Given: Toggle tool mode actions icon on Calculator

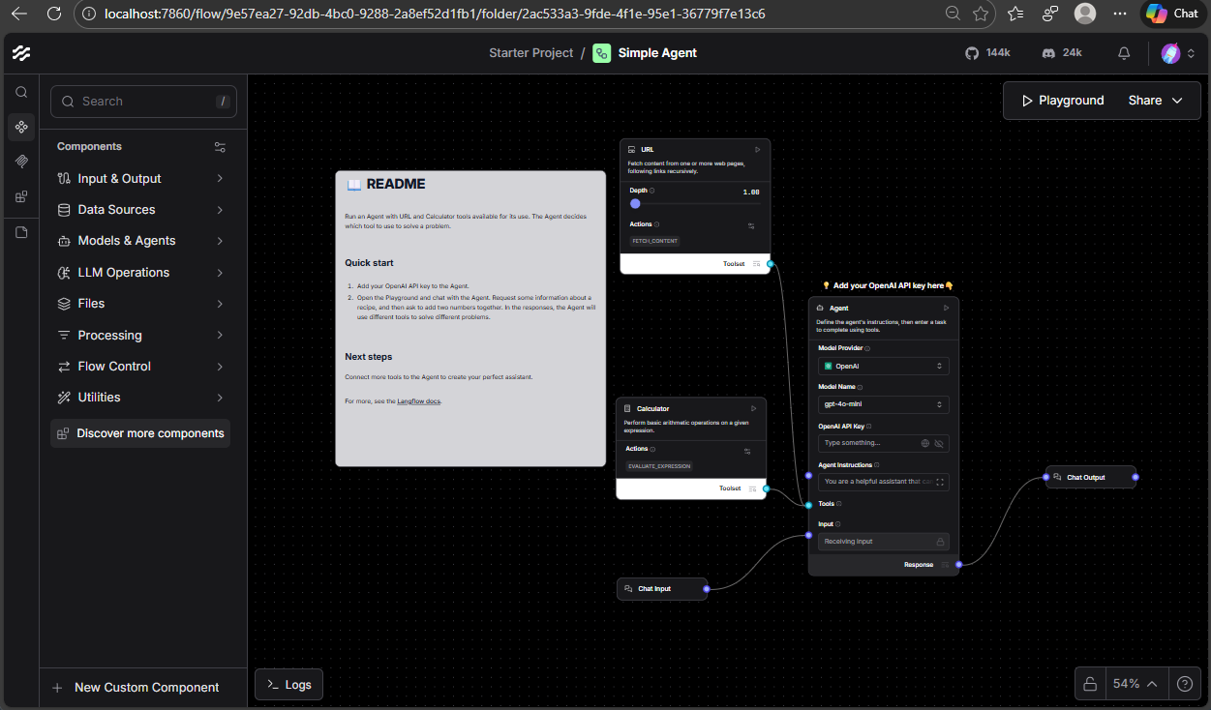Looking at the screenshot, I should click(x=747, y=451).
